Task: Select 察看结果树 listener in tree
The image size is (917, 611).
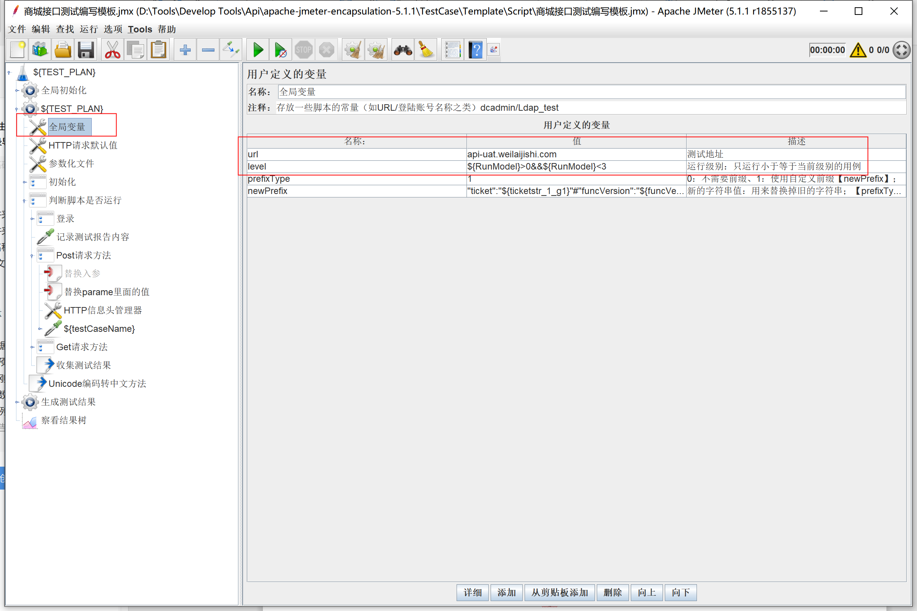Action: (x=63, y=420)
